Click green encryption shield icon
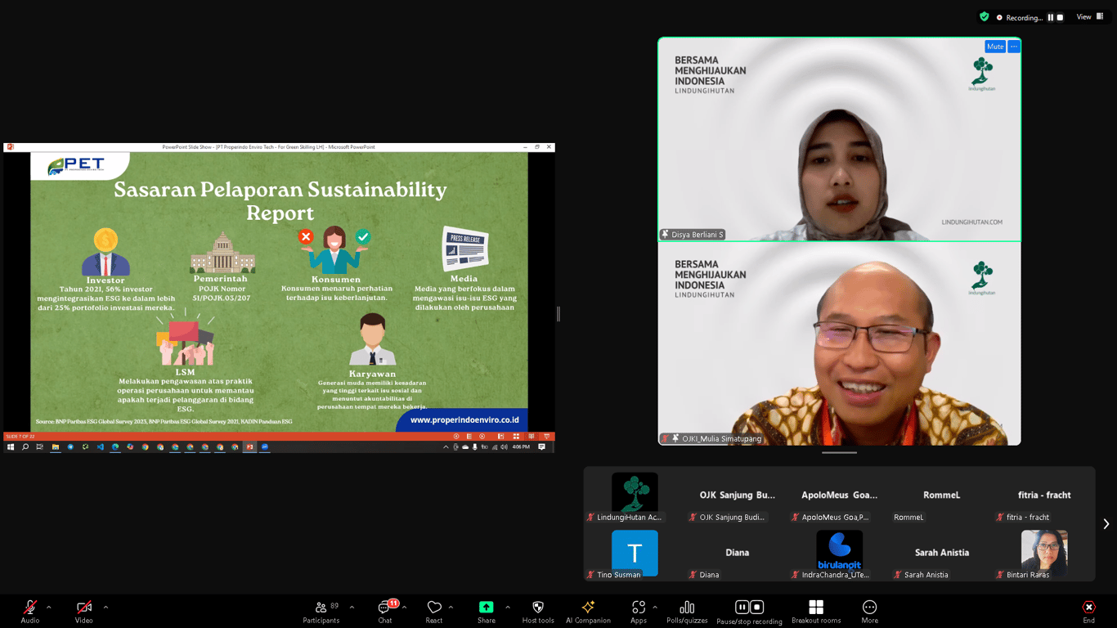 tap(985, 16)
